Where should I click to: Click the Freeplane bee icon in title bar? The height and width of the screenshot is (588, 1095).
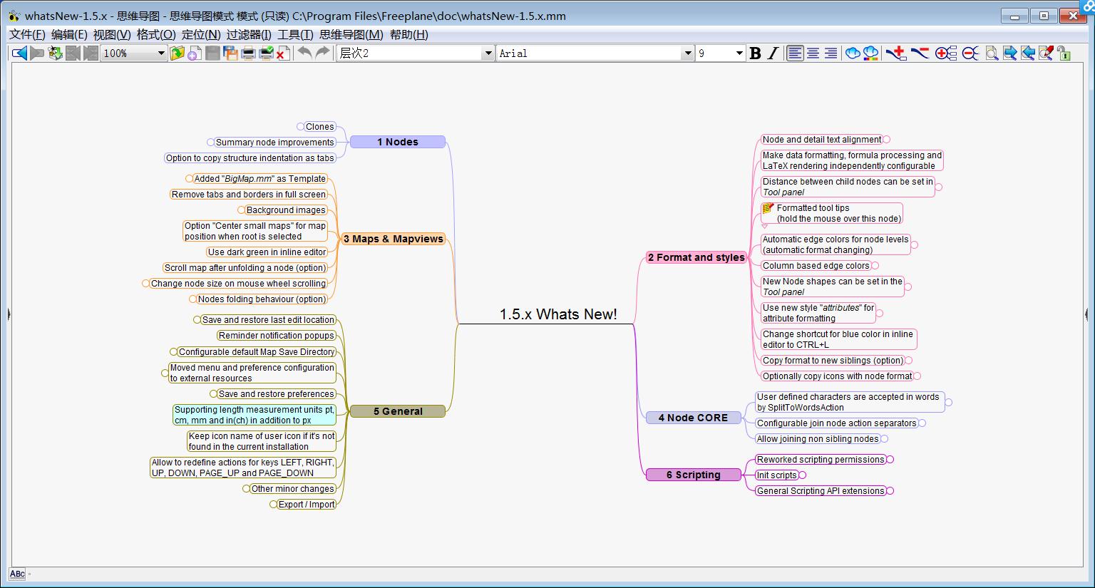14,16
